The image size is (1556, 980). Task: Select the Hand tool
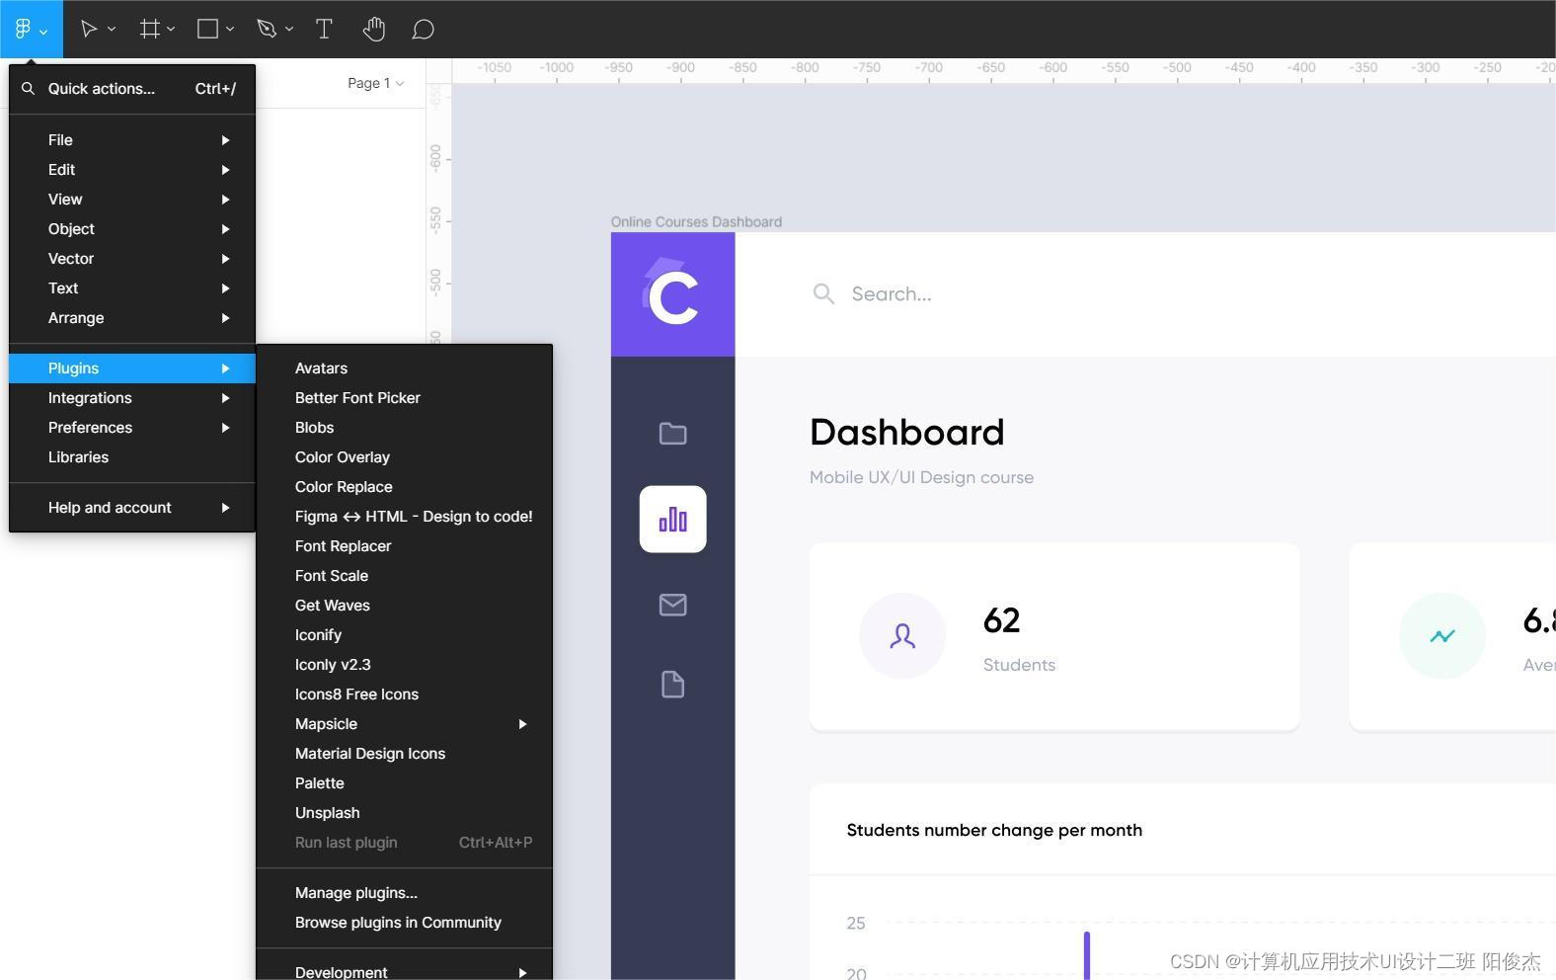click(x=373, y=29)
